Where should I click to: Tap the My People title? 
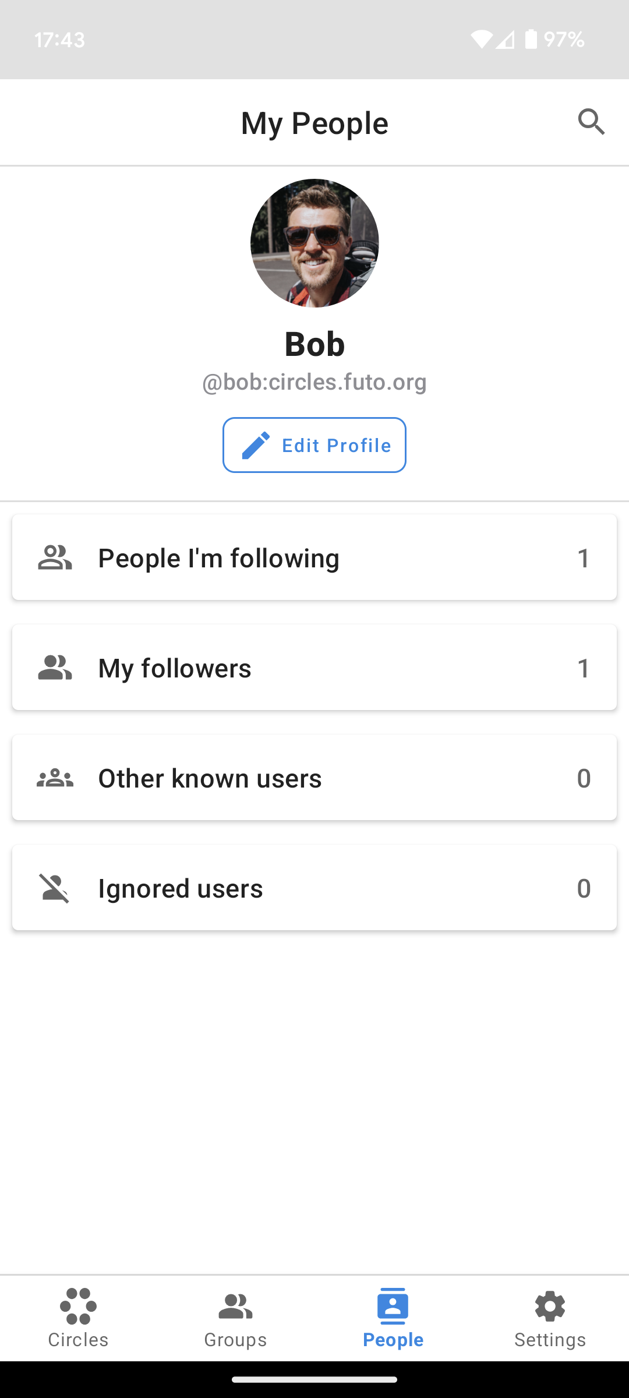coord(314,123)
